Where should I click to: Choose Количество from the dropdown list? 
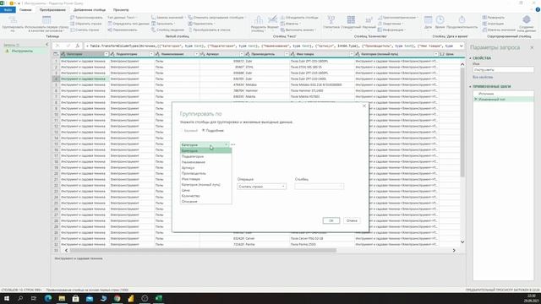click(x=206, y=196)
